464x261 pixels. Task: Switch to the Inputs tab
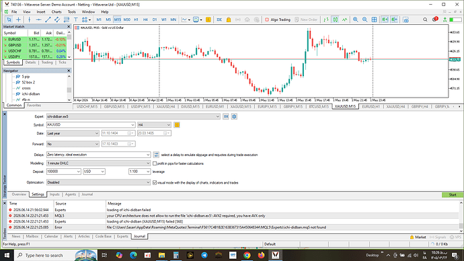(54, 194)
